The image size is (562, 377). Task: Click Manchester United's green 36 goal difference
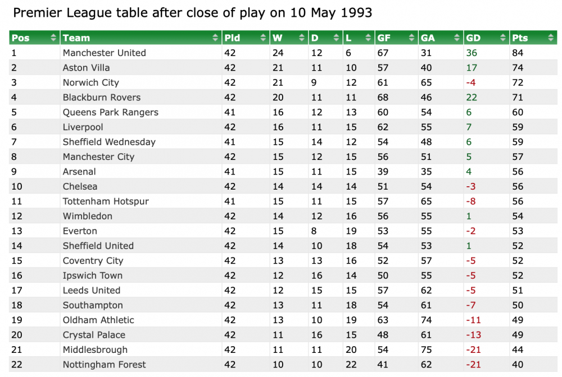point(471,53)
